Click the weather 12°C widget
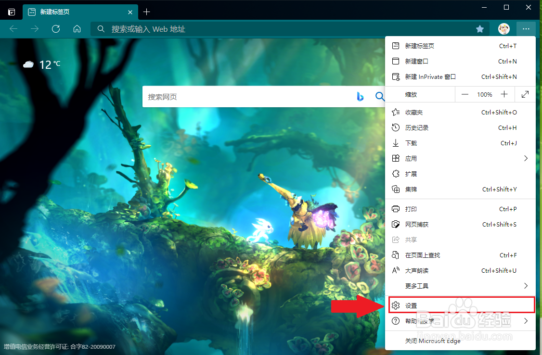542x355 pixels. (42, 64)
